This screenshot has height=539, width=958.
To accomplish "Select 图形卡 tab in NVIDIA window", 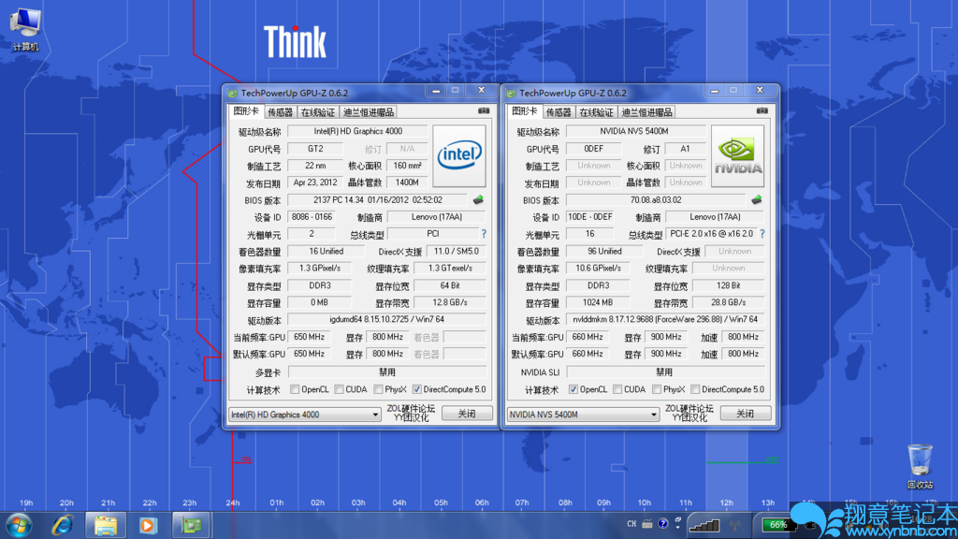I will pyautogui.click(x=524, y=111).
